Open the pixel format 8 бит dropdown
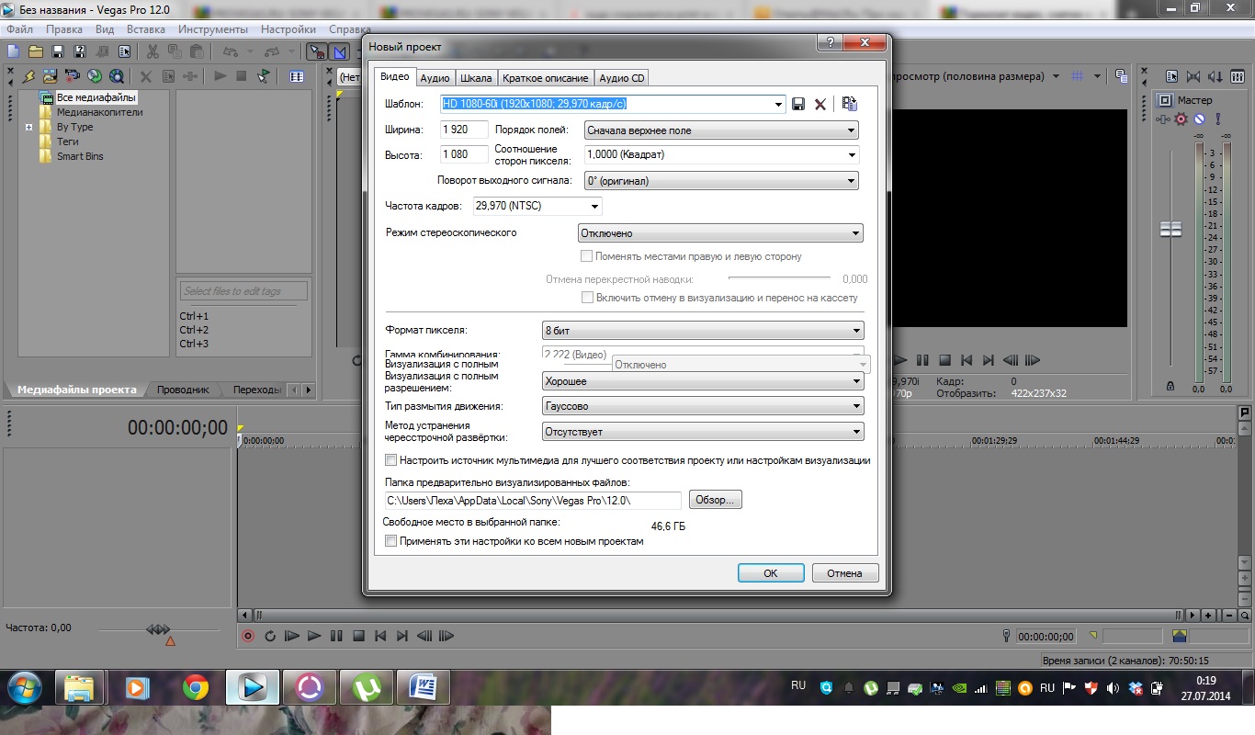This screenshot has width=1255, height=735. click(703, 330)
